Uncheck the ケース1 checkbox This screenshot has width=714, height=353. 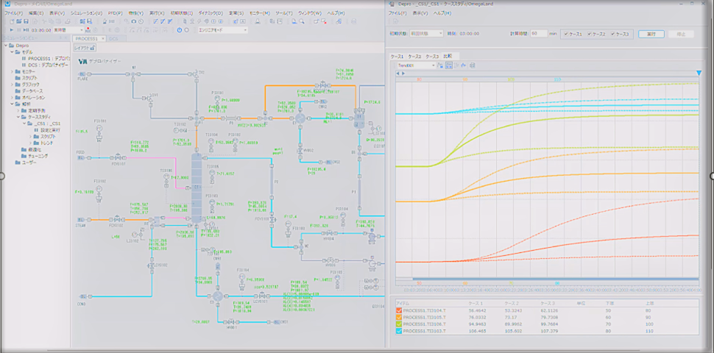click(x=565, y=34)
